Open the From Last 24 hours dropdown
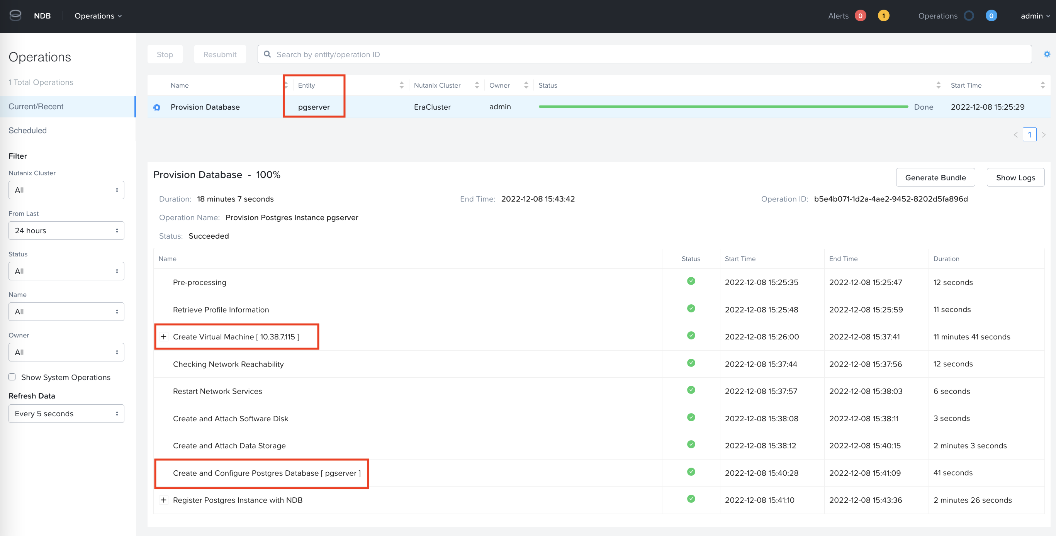 click(66, 231)
